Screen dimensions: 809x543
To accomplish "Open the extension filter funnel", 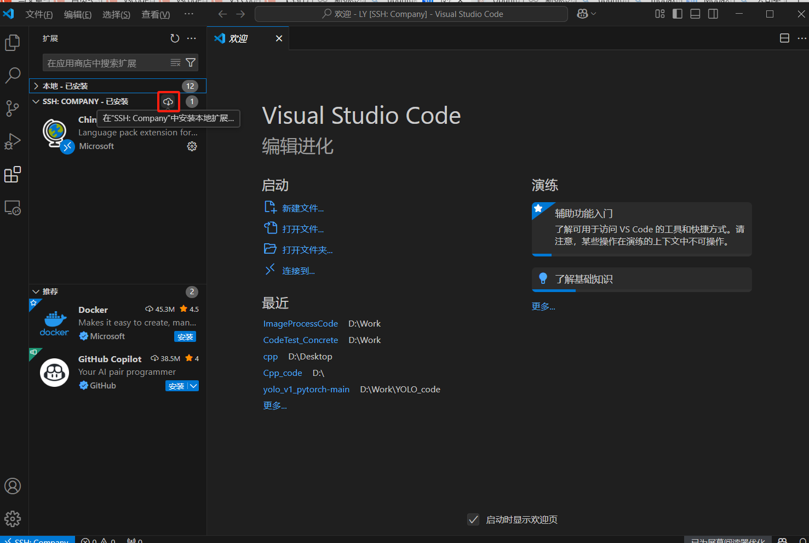I will 191,62.
